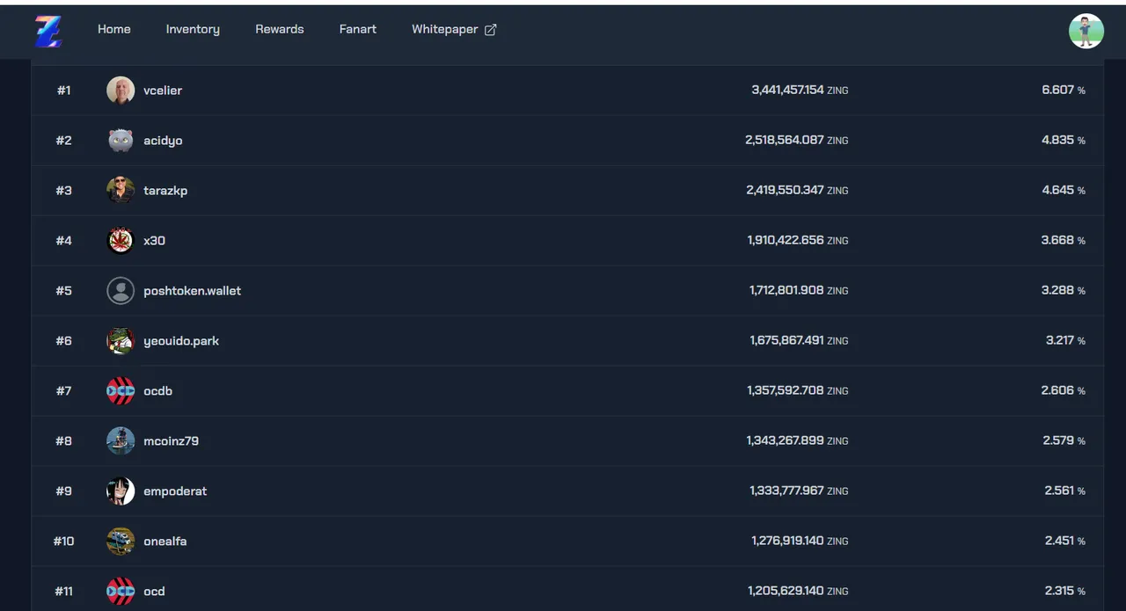Click vcelier's avatar
This screenshot has width=1126, height=611.
(x=121, y=90)
